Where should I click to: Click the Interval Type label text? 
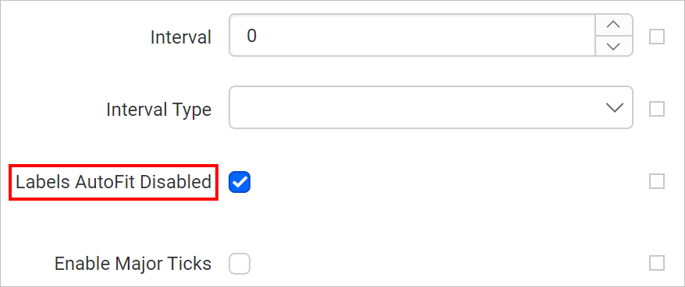tap(159, 110)
